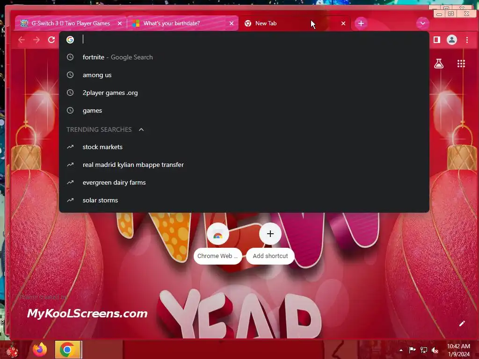Reload the page
Screen dimensions: 479x359
tap(51, 40)
